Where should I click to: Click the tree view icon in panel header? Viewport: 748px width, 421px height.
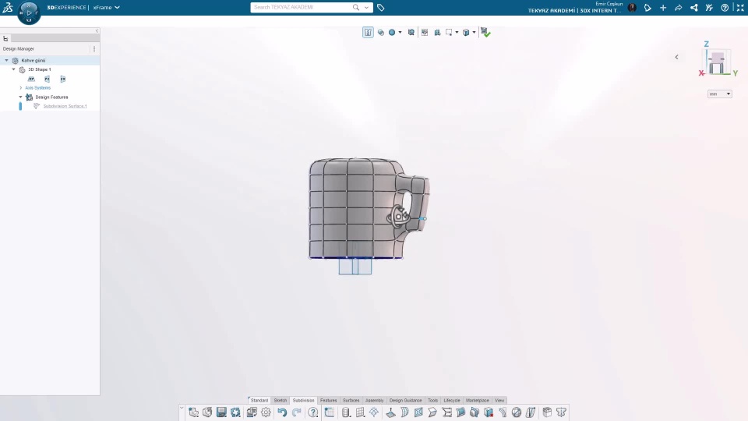[x=5, y=39]
